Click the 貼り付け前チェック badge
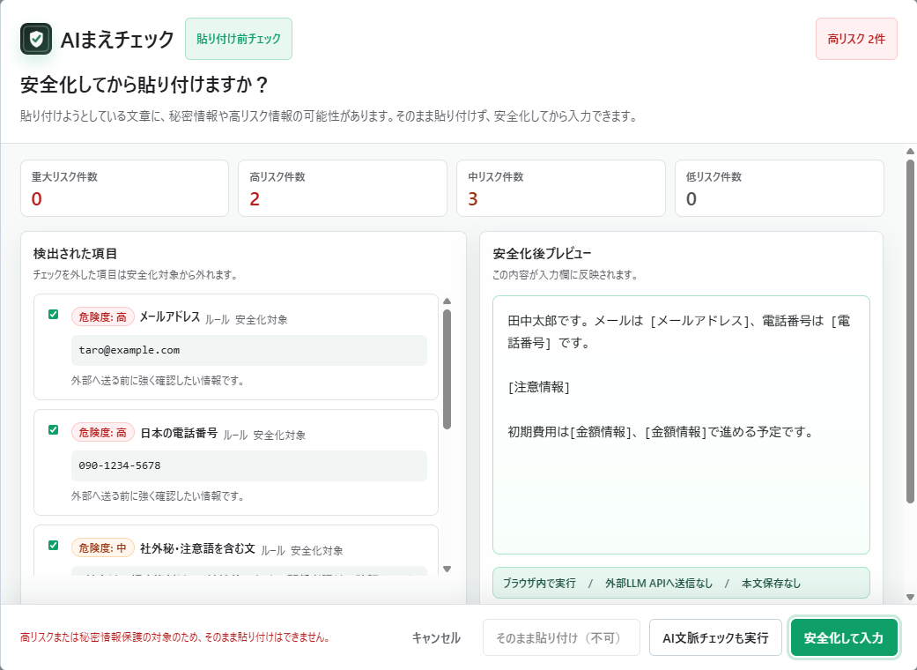This screenshot has width=917, height=670. (x=239, y=39)
